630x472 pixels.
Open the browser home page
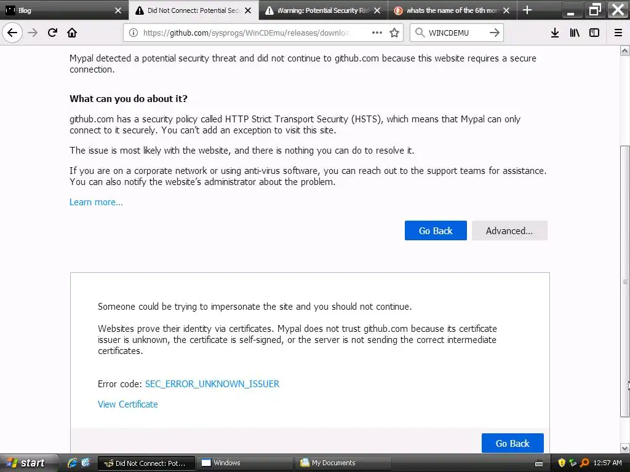72,33
